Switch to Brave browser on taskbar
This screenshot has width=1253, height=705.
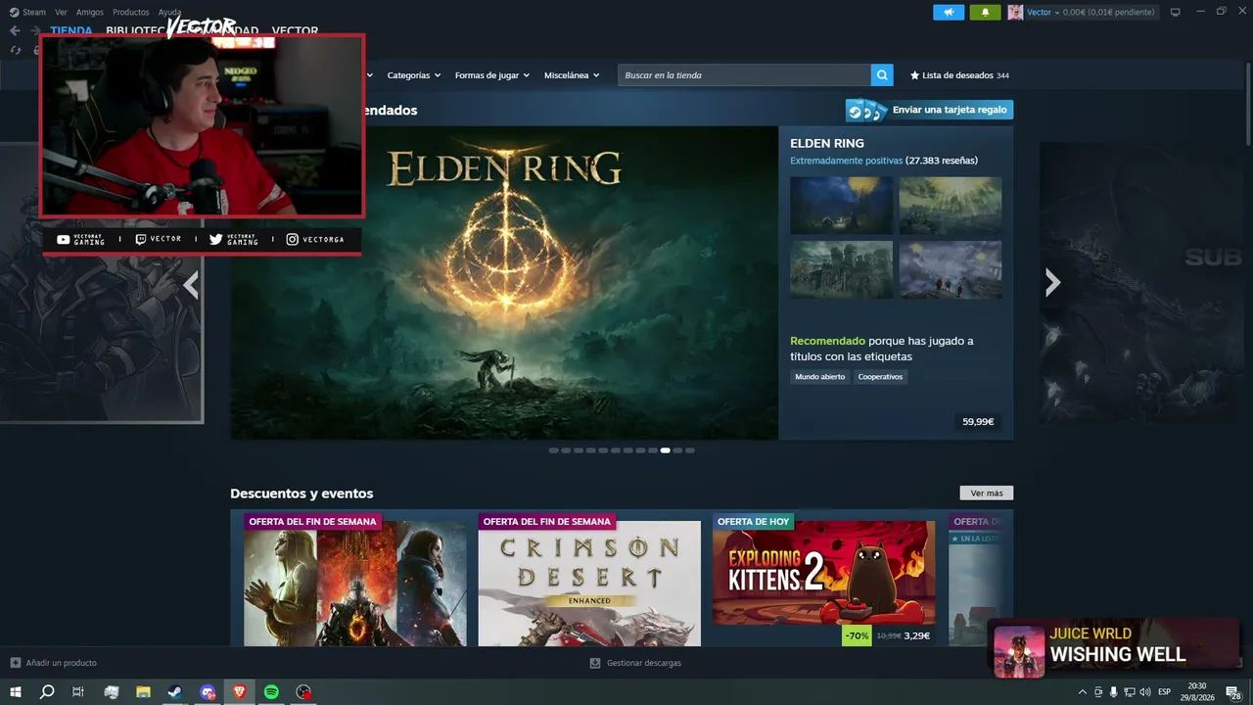tap(240, 692)
